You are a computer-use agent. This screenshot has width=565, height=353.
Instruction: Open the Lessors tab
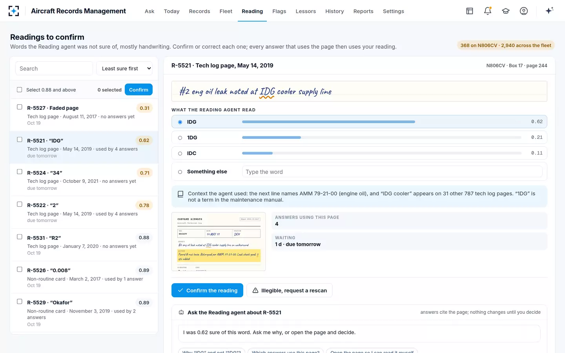click(x=306, y=11)
